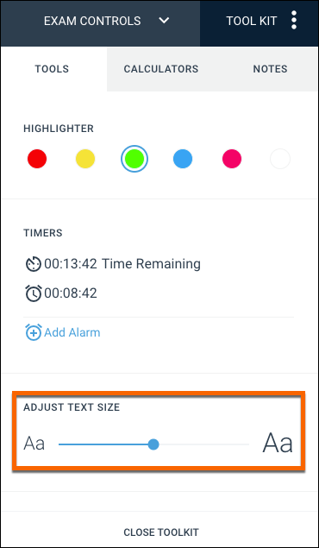Pick the pink highlighter color
The width and height of the screenshot is (319, 548).
tap(232, 159)
